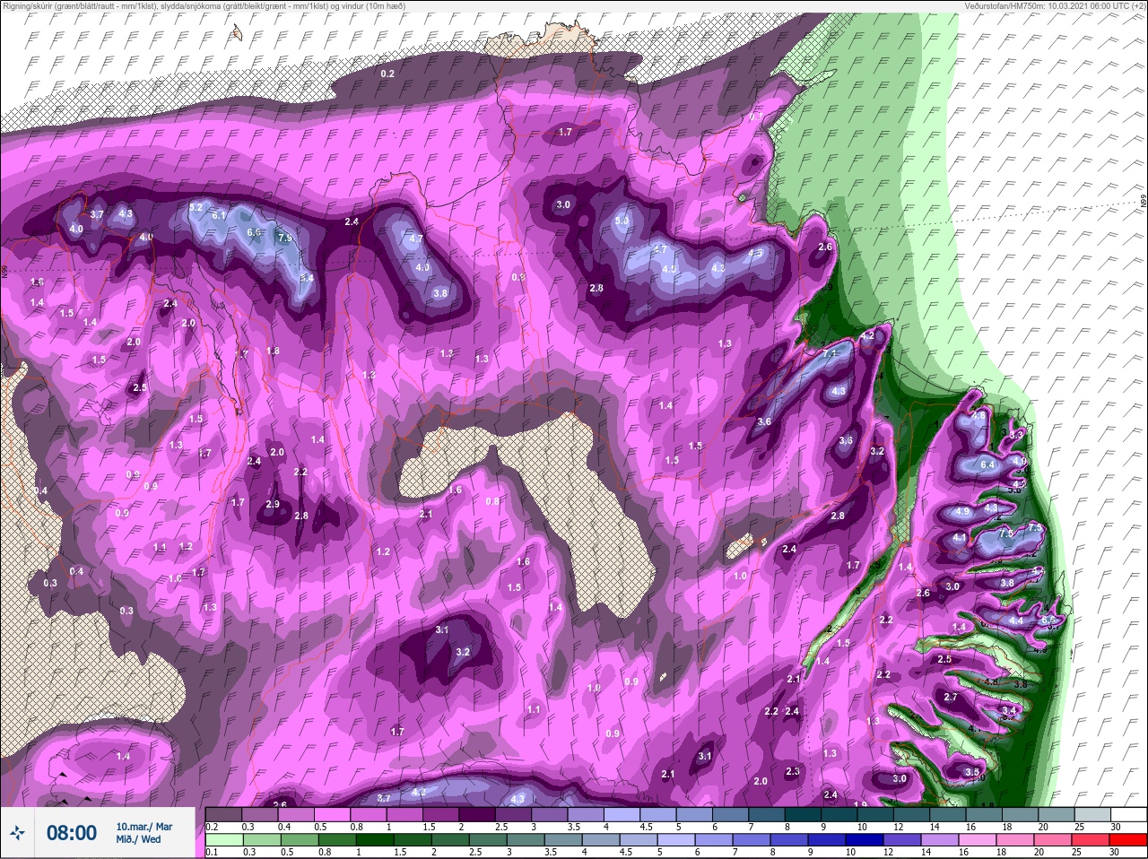
Task: Click the 2.9 precipitation value on the map
Action: (273, 505)
